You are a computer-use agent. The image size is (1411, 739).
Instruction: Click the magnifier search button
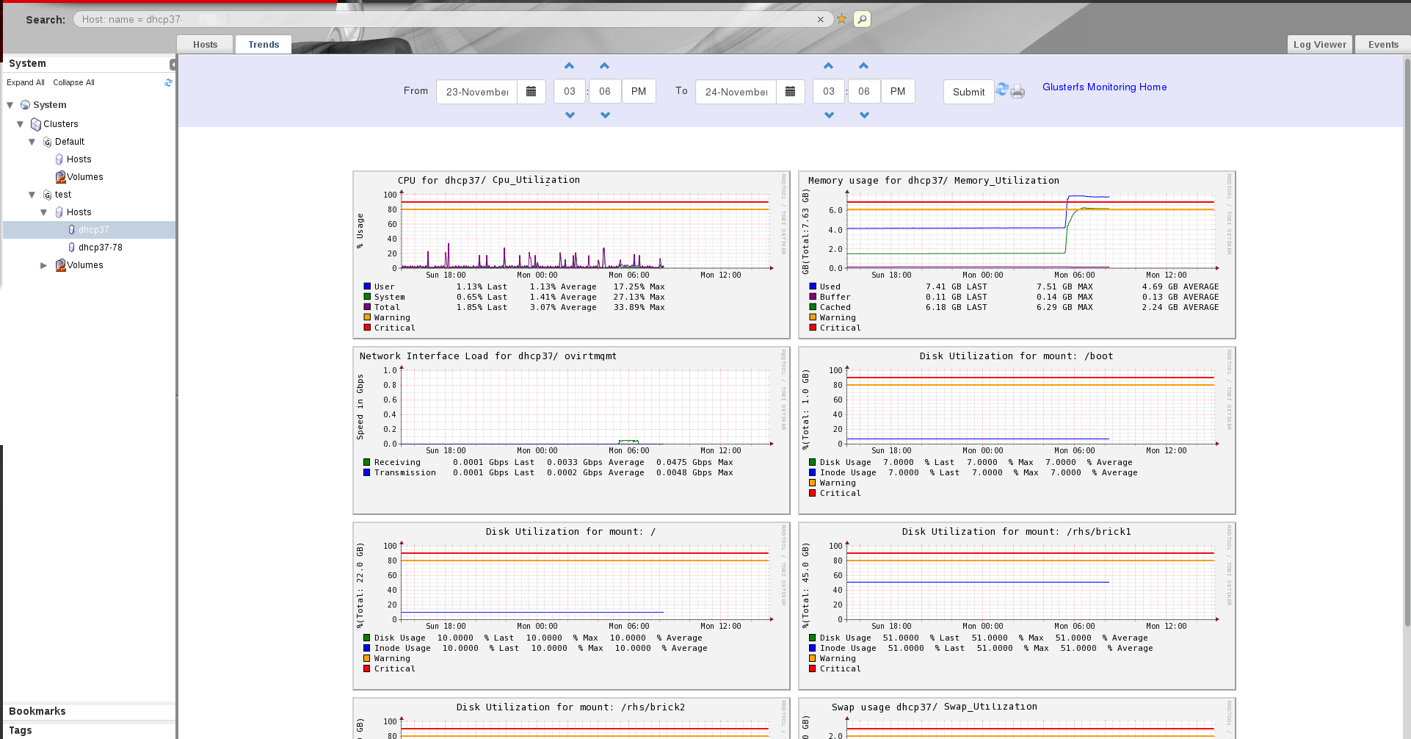coord(863,19)
